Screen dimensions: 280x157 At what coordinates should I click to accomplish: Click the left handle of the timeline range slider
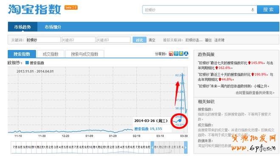tap(152, 147)
